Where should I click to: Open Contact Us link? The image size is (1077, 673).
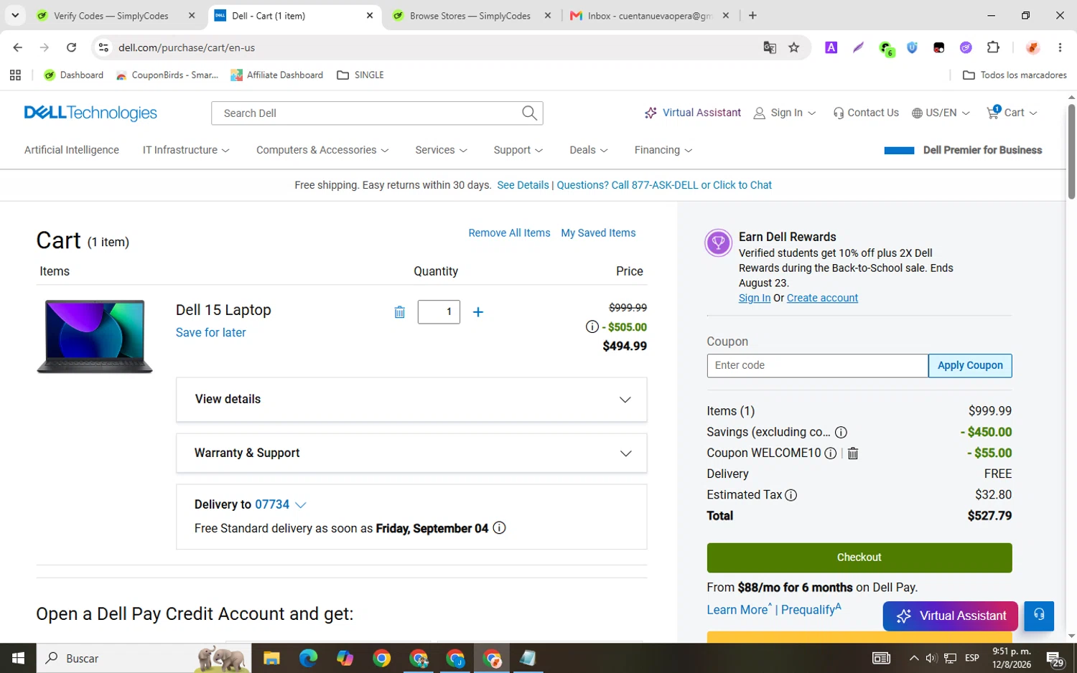(x=866, y=113)
